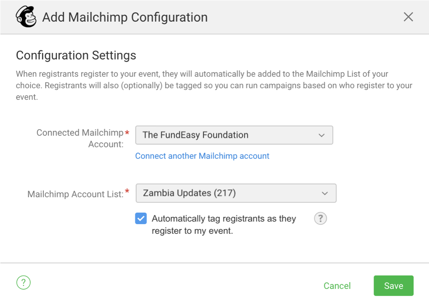Click the 'Mailchimp Account List:' field label
429x308 pixels.
pyautogui.click(x=75, y=194)
